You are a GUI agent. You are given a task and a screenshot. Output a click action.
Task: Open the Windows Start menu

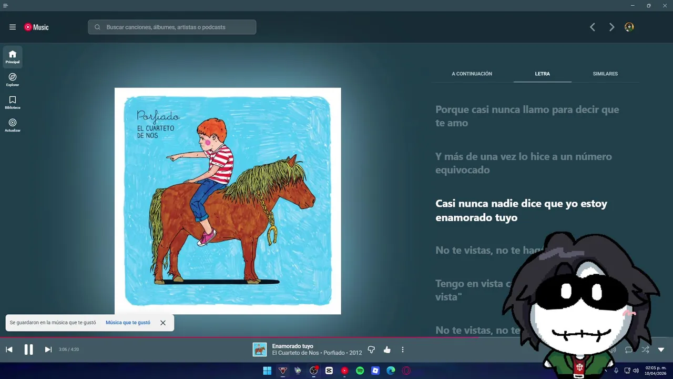(x=267, y=371)
